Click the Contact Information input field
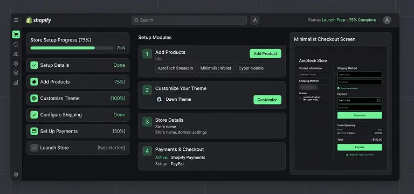Image resolution: width=414 pixels, height=194 pixels. [x=314, y=75]
